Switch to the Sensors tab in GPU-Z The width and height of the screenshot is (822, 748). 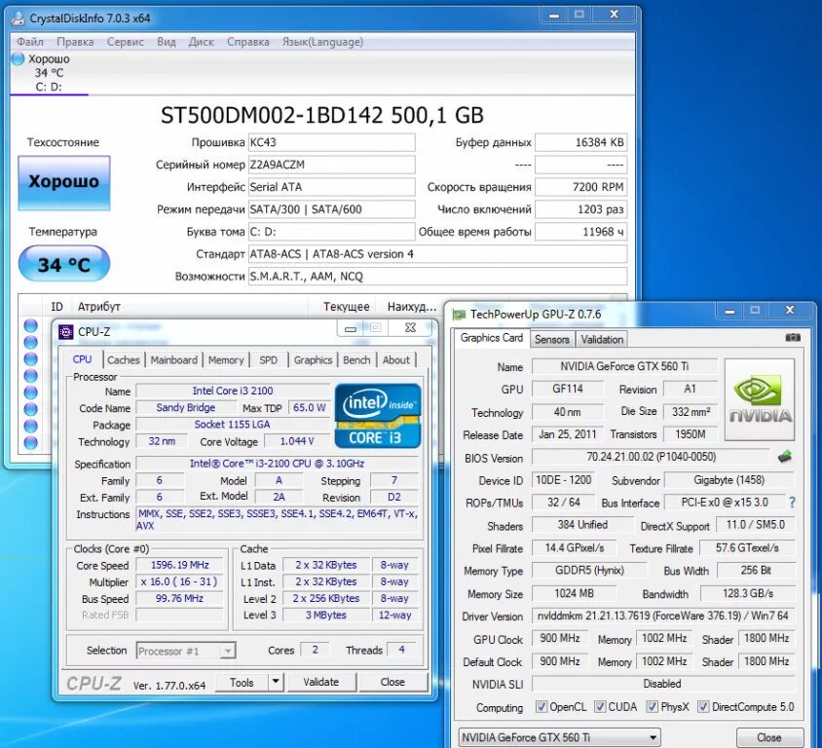[x=552, y=339]
